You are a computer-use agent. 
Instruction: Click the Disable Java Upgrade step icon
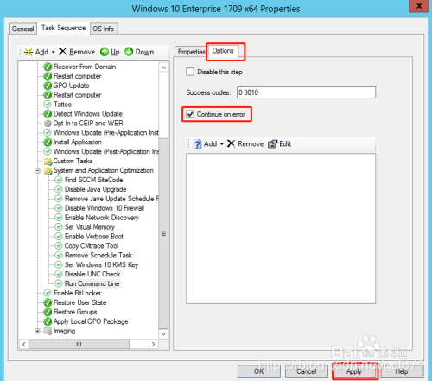tap(59, 189)
